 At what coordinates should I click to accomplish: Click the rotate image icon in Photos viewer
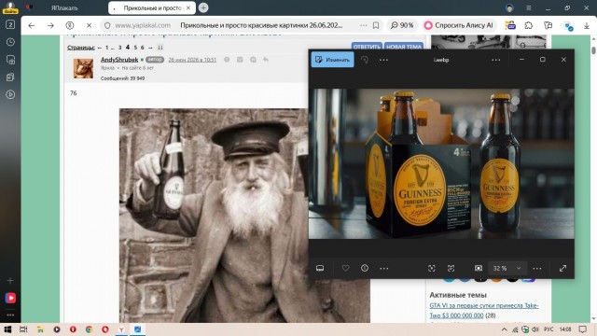pos(365,60)
